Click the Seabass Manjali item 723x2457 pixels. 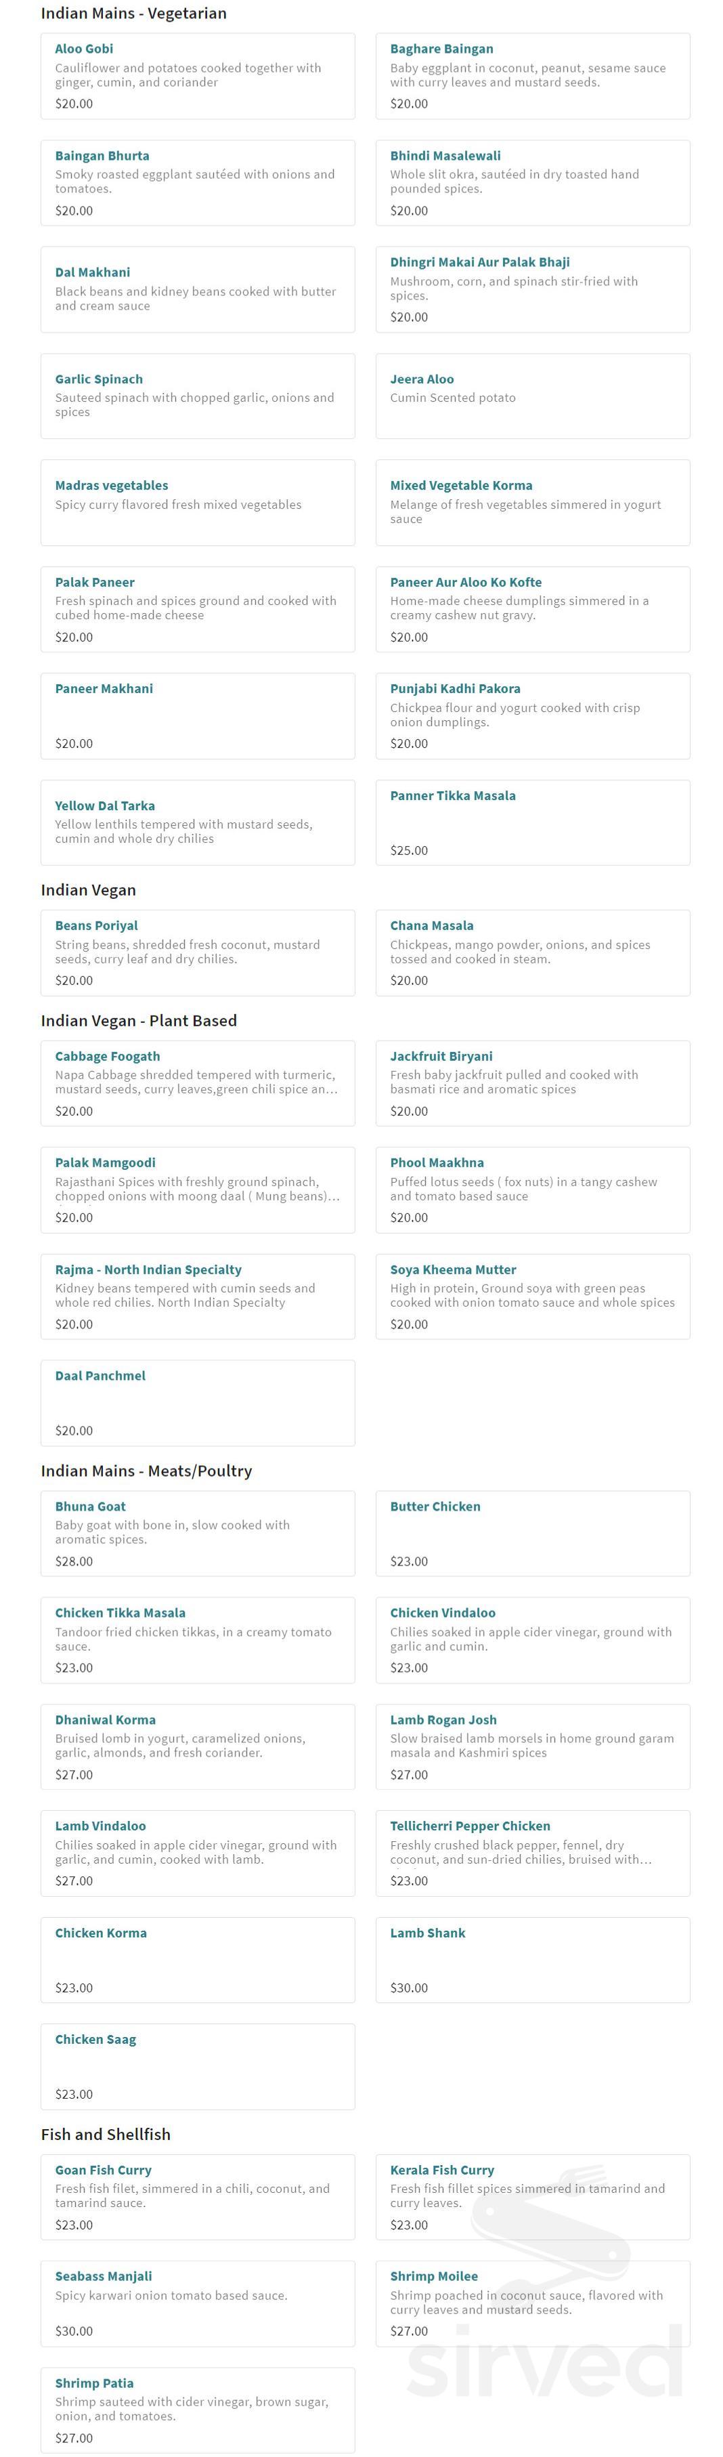click(103, 2277)
